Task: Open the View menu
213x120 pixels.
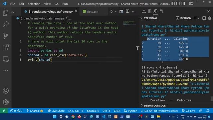Action: pyautogui.click(x=47, y=4)
